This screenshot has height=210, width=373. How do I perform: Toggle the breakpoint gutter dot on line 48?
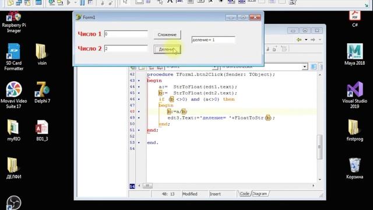tap(139, 111)
